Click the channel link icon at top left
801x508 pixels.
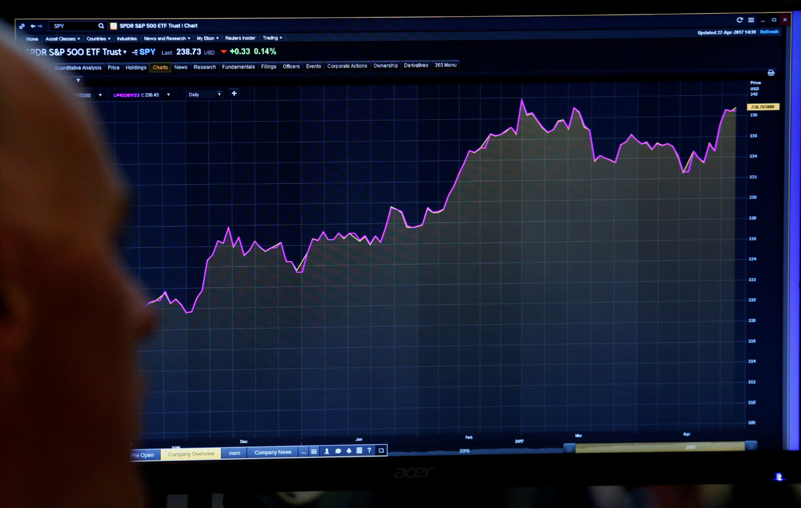(x=22, y=26)
